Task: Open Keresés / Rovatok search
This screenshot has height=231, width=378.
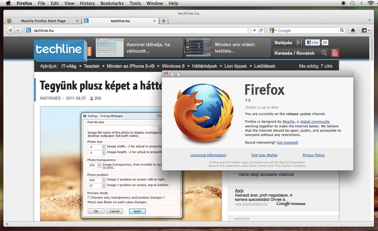Action: tap(300, 53)
